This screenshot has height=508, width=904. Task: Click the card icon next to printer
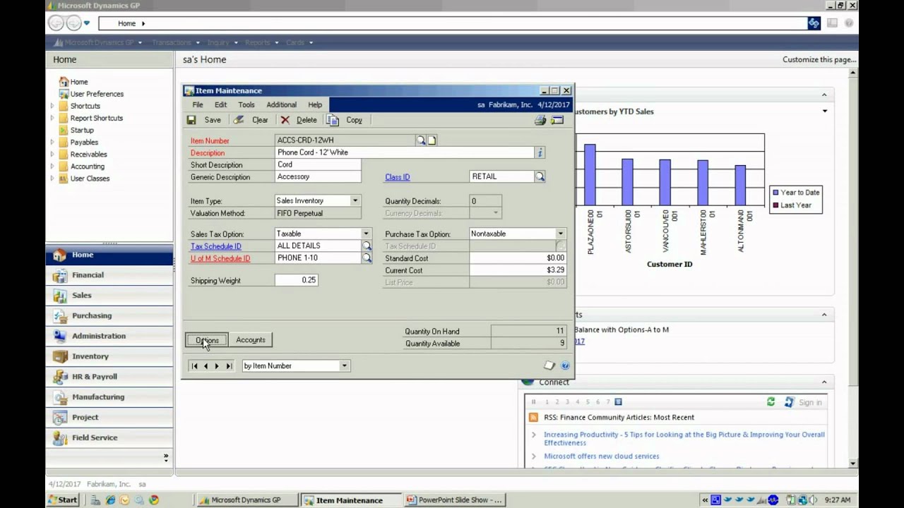(557, 120)
